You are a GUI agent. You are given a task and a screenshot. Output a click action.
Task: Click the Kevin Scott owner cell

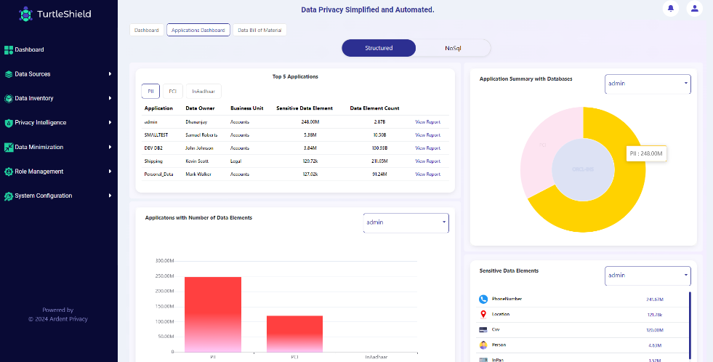tap(196, 161)
